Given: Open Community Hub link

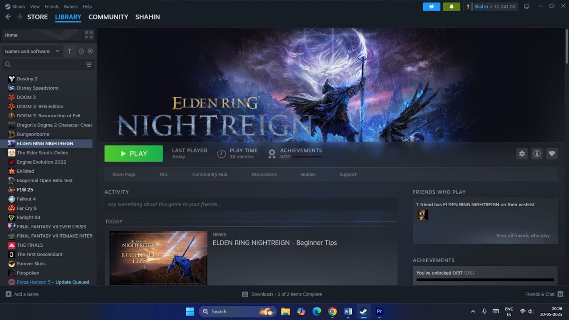Looking at the screenshot, I should (210, 175).
